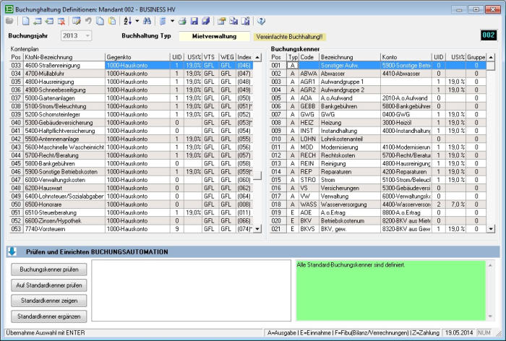Click the edit entry toolbar icon
The width and height of the screenshot is (506, 341).
[76, 21]
